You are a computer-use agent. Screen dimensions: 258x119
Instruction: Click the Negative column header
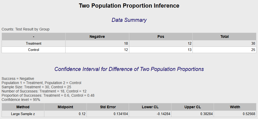click(x=97, y=37)
